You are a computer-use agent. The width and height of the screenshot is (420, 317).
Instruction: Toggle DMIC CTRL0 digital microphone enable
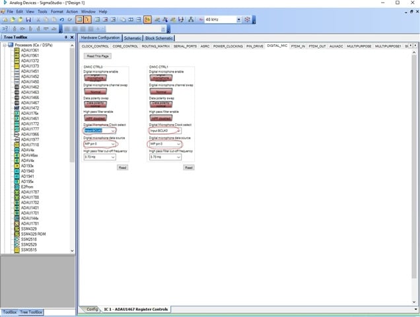(x=95, y=78)
